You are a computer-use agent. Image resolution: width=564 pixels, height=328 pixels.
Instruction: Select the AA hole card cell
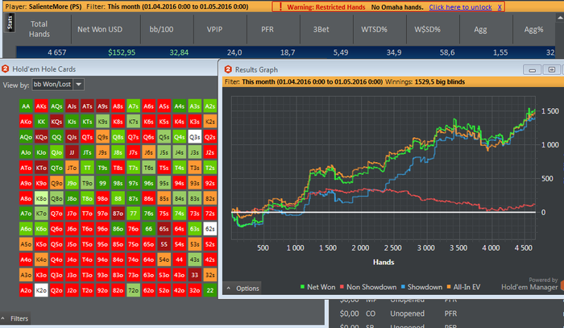[x=26, y=106]
